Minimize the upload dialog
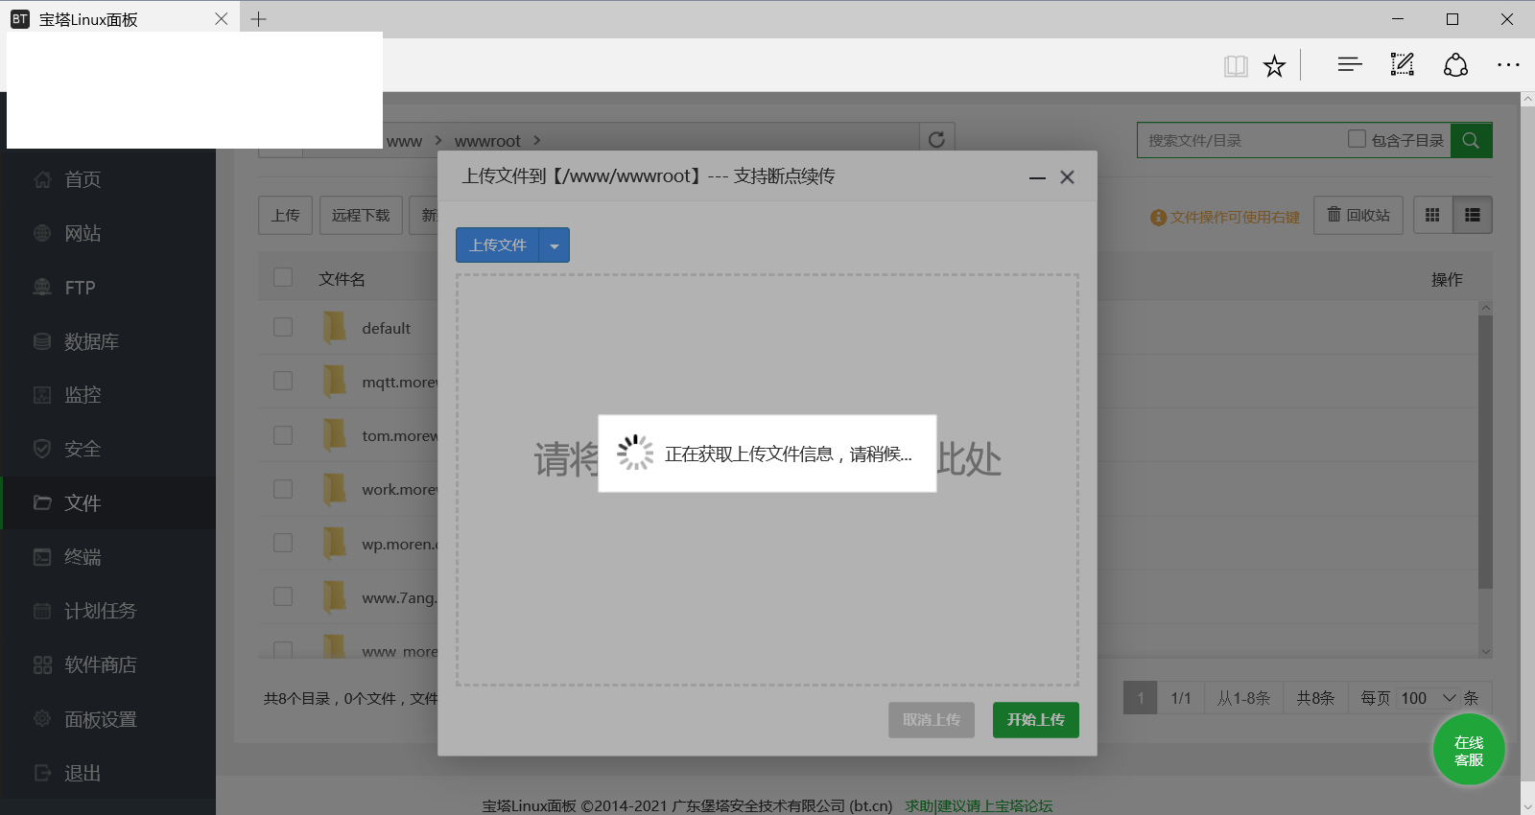The width and height of the screenshot is (1535, 815). point(1037,177)
